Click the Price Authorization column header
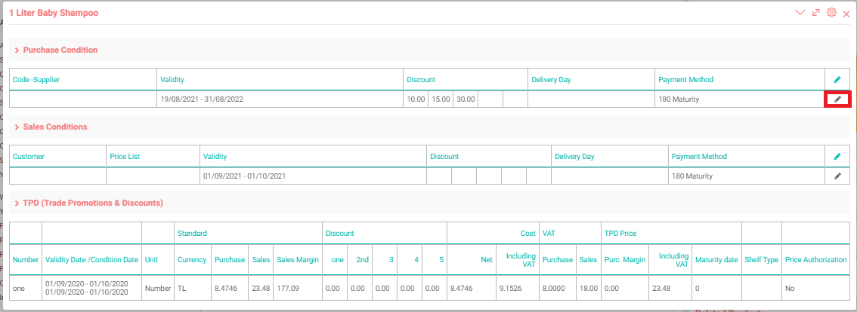This screenshot has width=857, height=312. pos(815,259)
